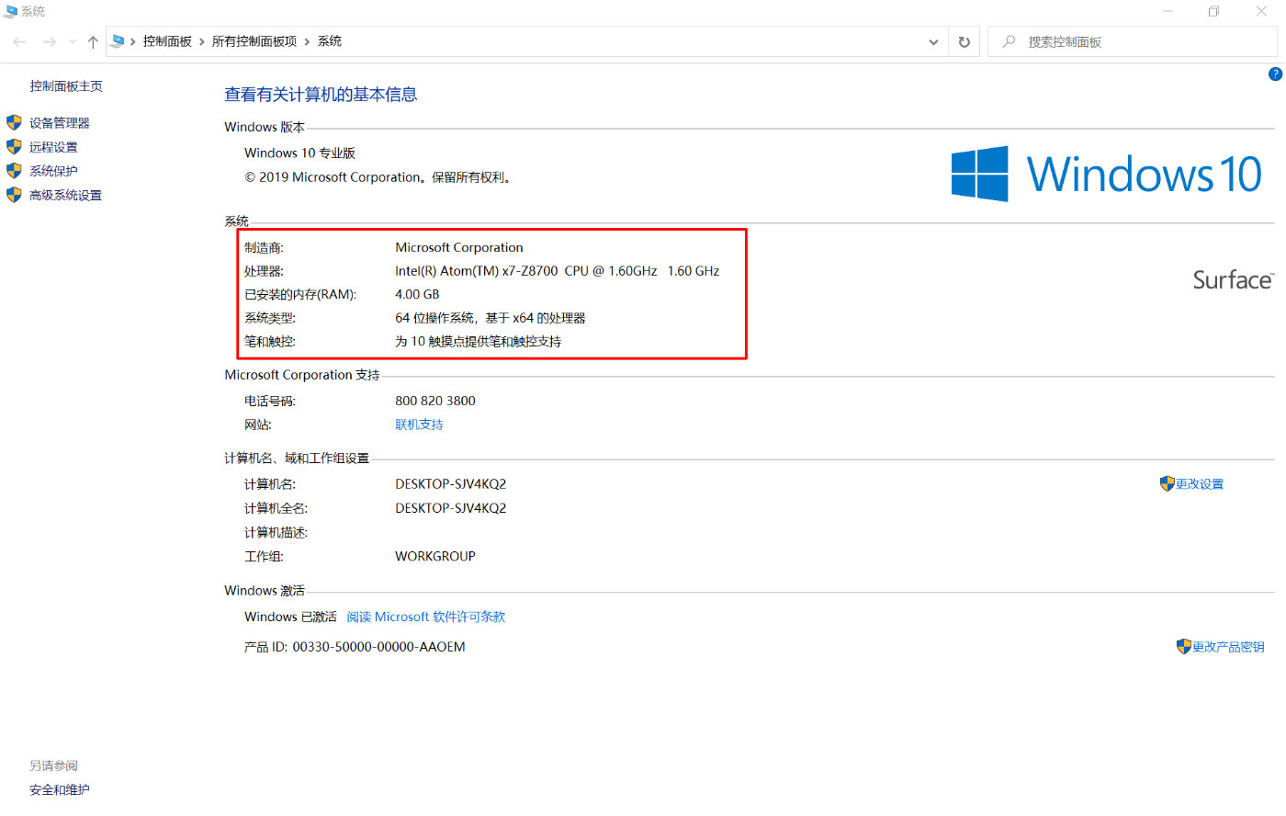This screenshot has height=816, width=1286.
Task: Open 阅读 Microsoft 软件许可条款 link
Action: point(426,617)
